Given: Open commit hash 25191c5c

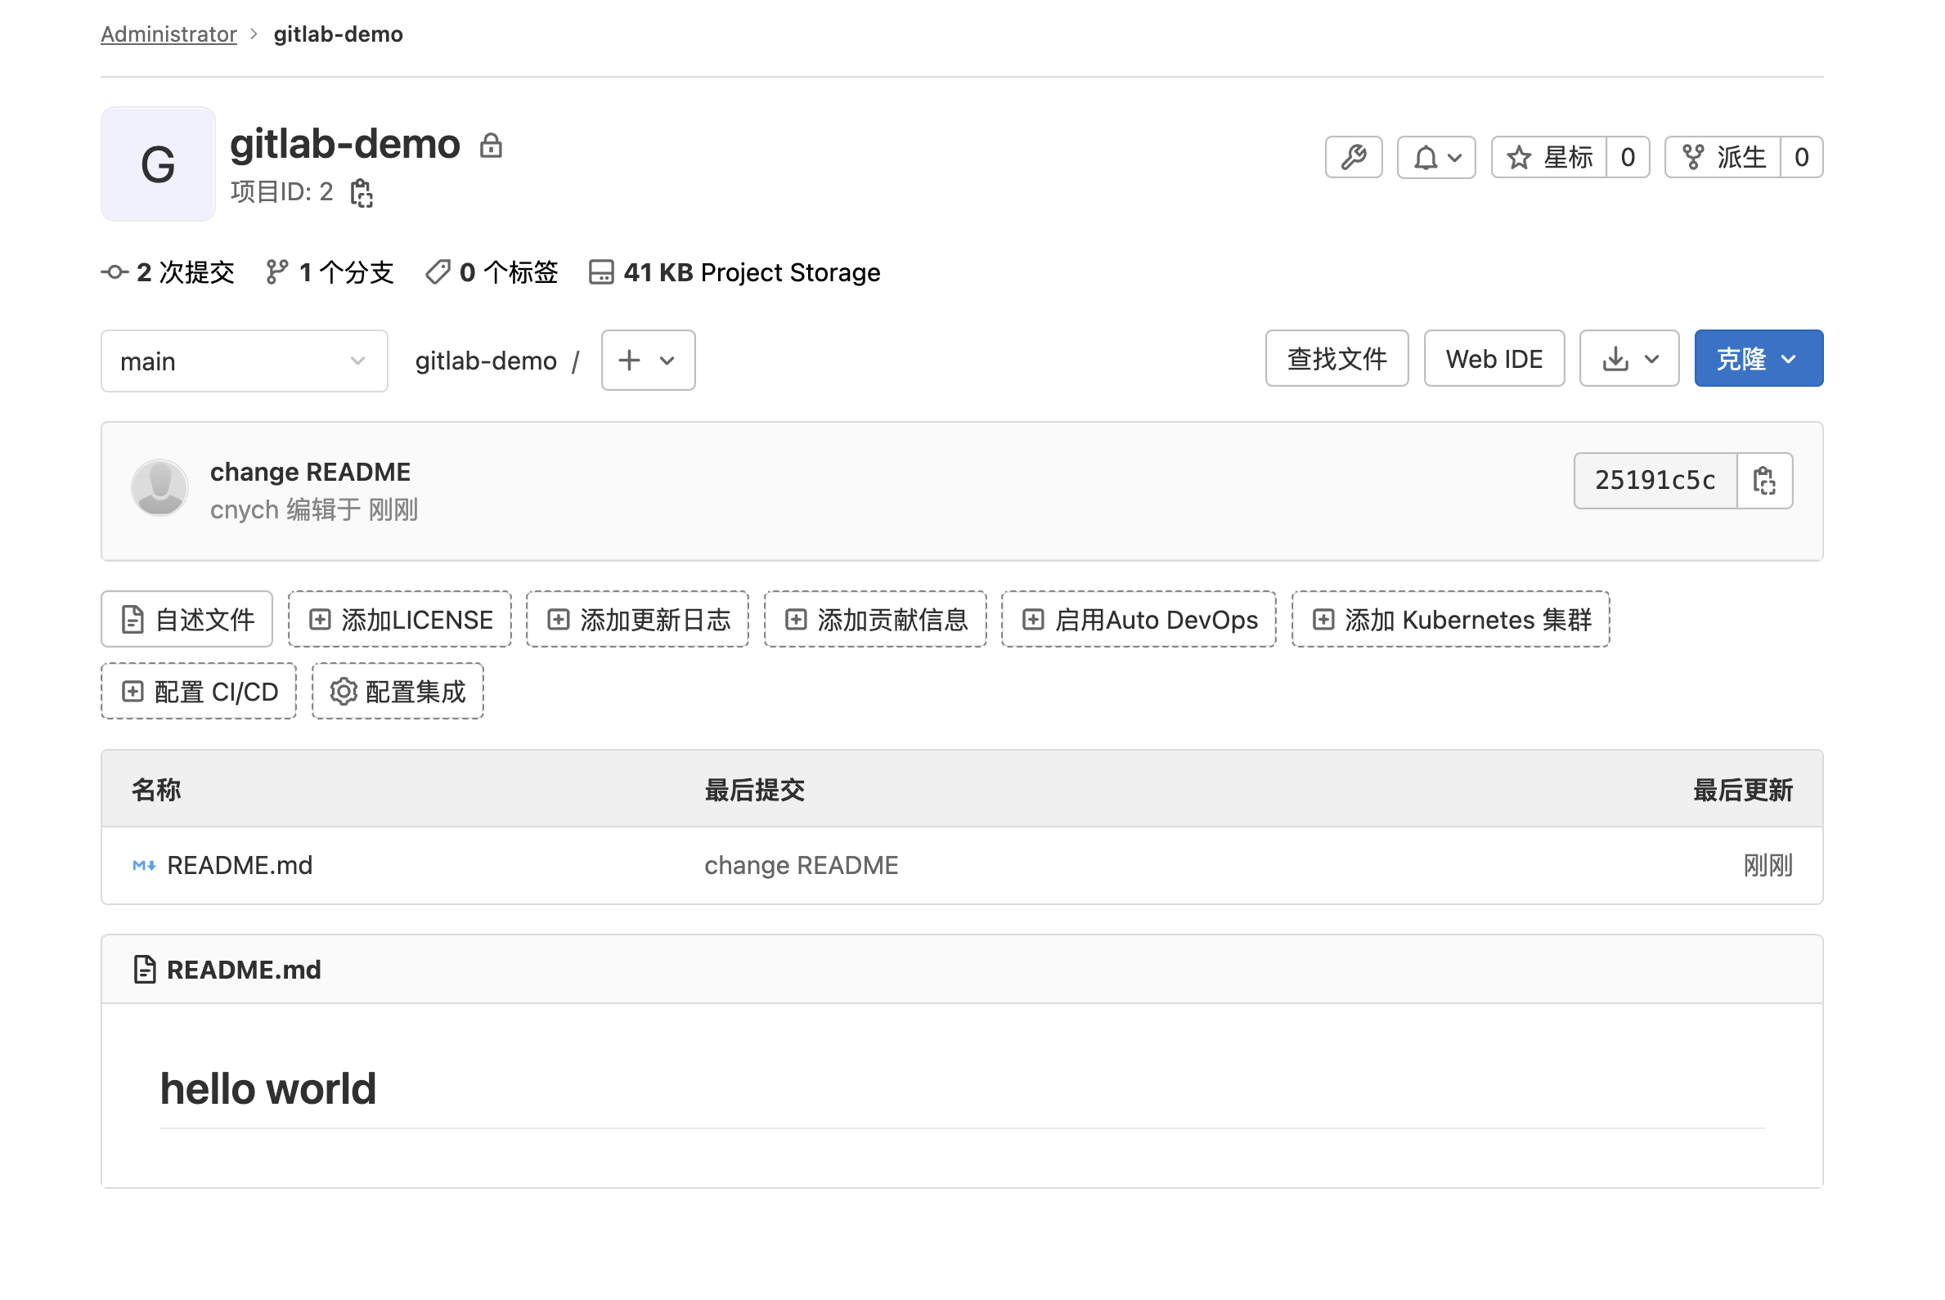Looking at the screenshot, I should [1655, 480].
